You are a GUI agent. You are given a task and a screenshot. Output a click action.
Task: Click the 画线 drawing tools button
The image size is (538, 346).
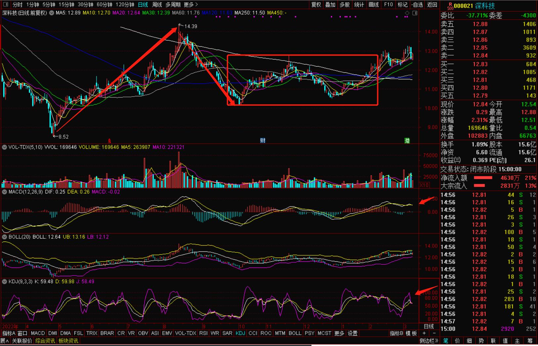click(374, 5)
